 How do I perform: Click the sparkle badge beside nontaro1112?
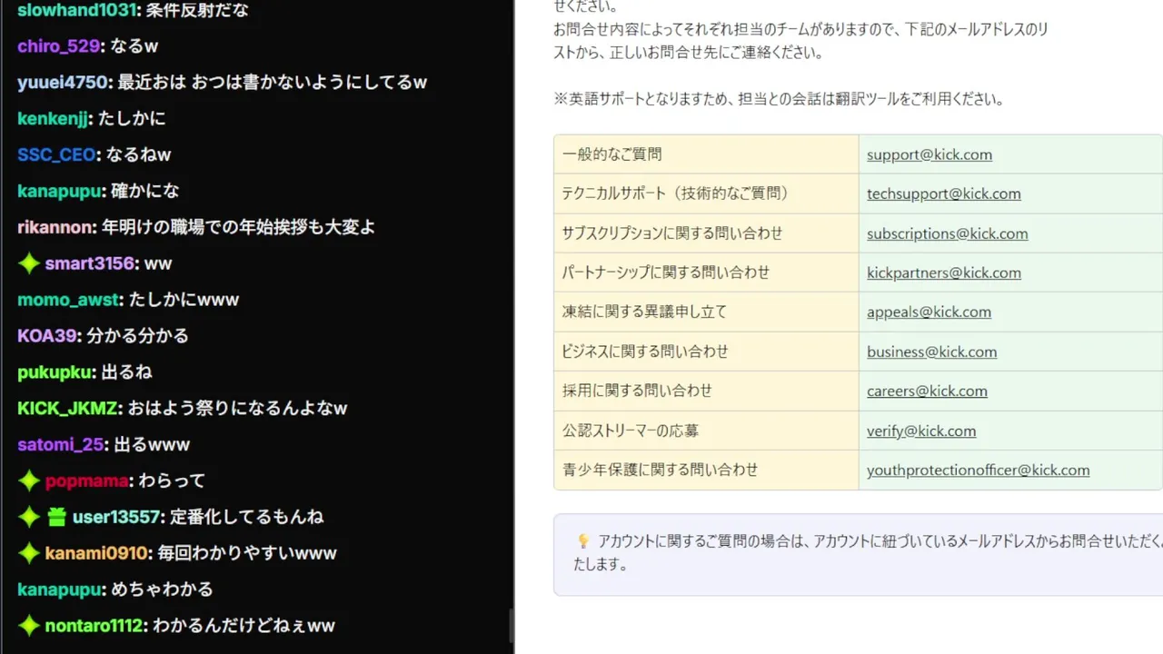click(29, 626)
